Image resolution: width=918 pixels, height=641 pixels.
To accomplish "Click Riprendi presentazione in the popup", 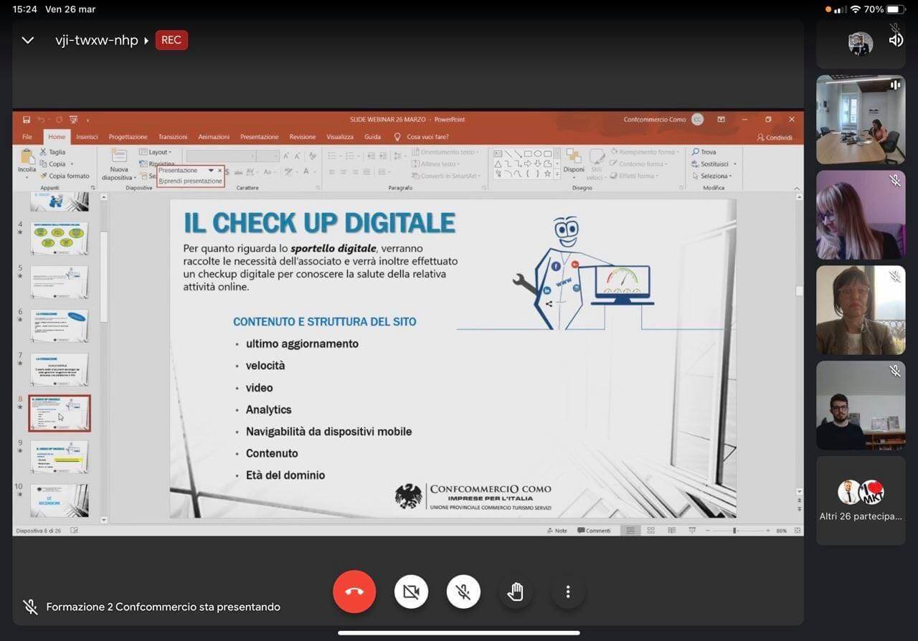I will tap(191, 181).
